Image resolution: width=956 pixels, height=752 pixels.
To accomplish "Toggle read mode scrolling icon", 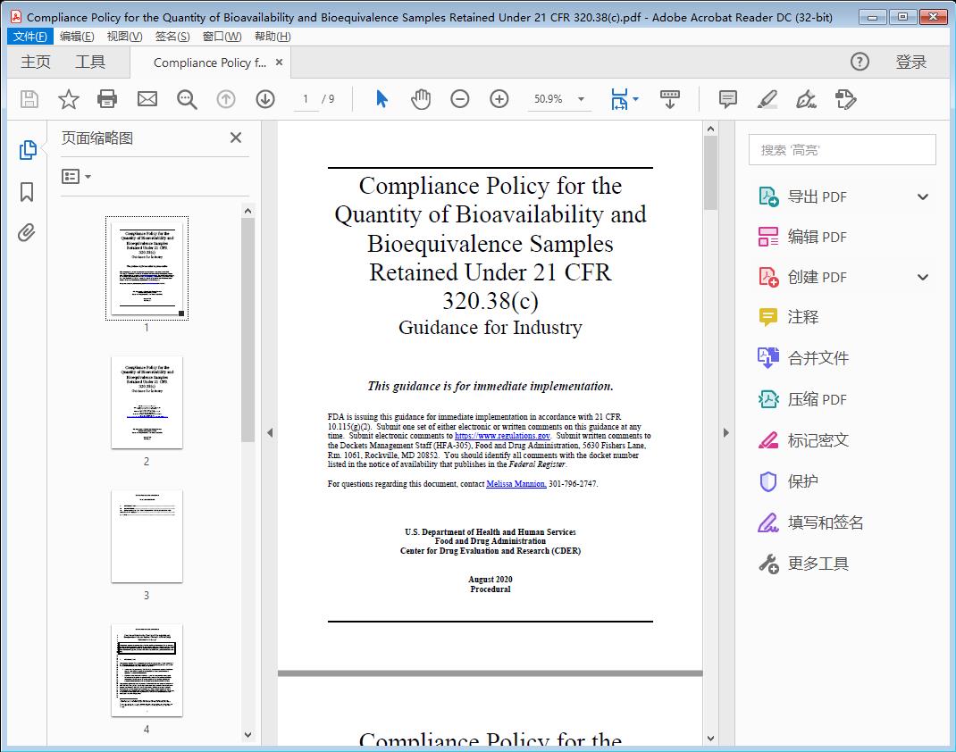I will [669, 99].
